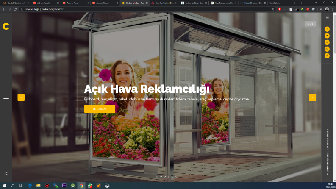
Task: Click the yellow REFERANSLAR button
Action: click(x=100, y=109)
